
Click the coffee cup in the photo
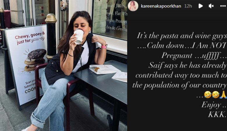click(79, 36)
